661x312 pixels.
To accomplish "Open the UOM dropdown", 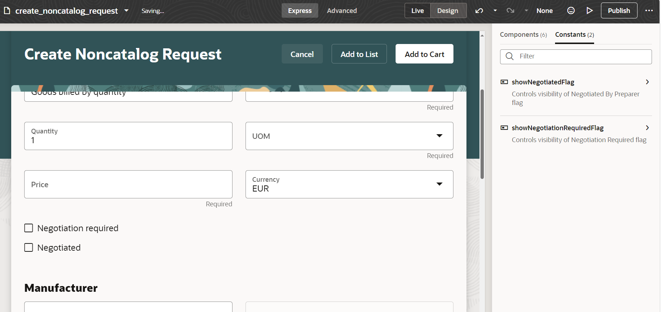I will (x=439, y=136).
